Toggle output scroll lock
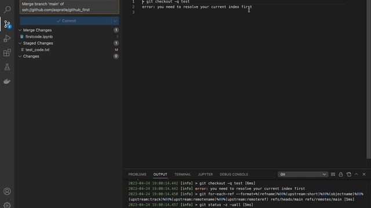Viewport: 371px width, 208px height. [341, 174]
